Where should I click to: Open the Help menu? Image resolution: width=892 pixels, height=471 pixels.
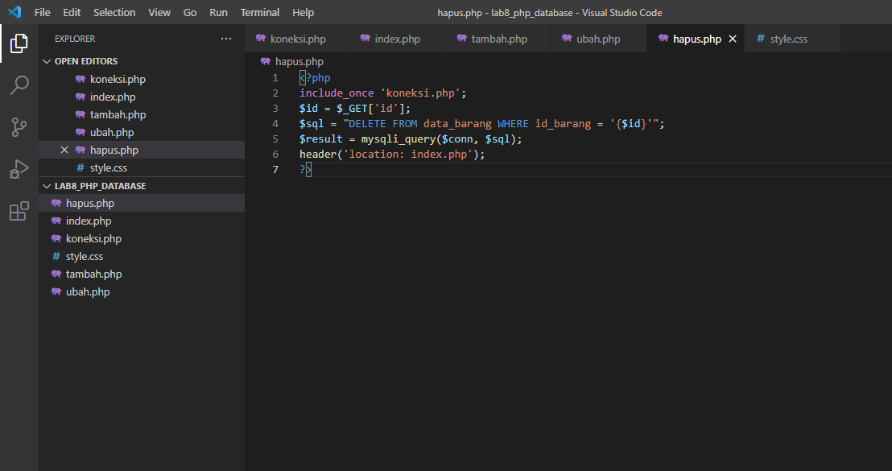303,12
